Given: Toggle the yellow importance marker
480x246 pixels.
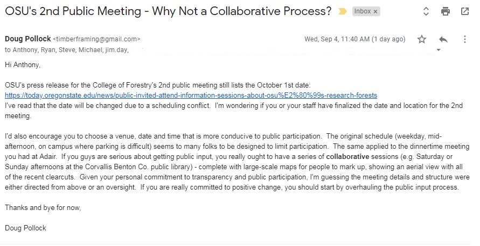Looking at the screenshot, I should coord(343,12).
